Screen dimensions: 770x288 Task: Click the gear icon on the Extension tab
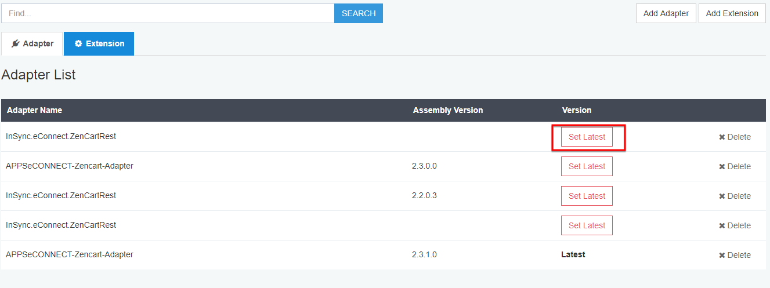pos(78,44)
